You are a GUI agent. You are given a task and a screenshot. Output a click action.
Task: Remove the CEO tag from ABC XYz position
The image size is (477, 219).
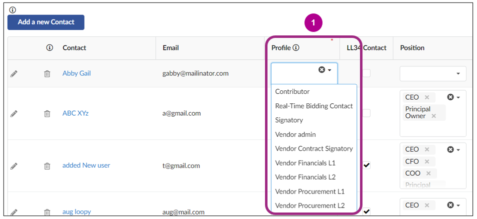click(x=426, y=97)
